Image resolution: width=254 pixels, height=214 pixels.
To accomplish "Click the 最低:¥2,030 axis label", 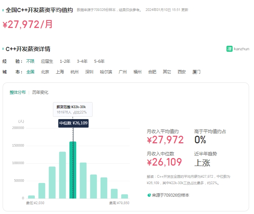I will click(x=35, y=203).
